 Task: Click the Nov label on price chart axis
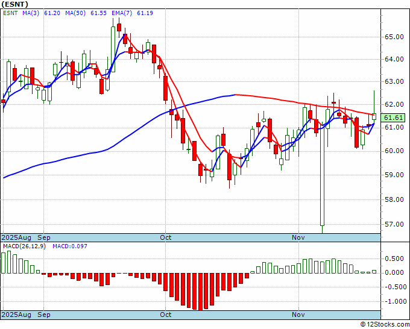[298, 237]
